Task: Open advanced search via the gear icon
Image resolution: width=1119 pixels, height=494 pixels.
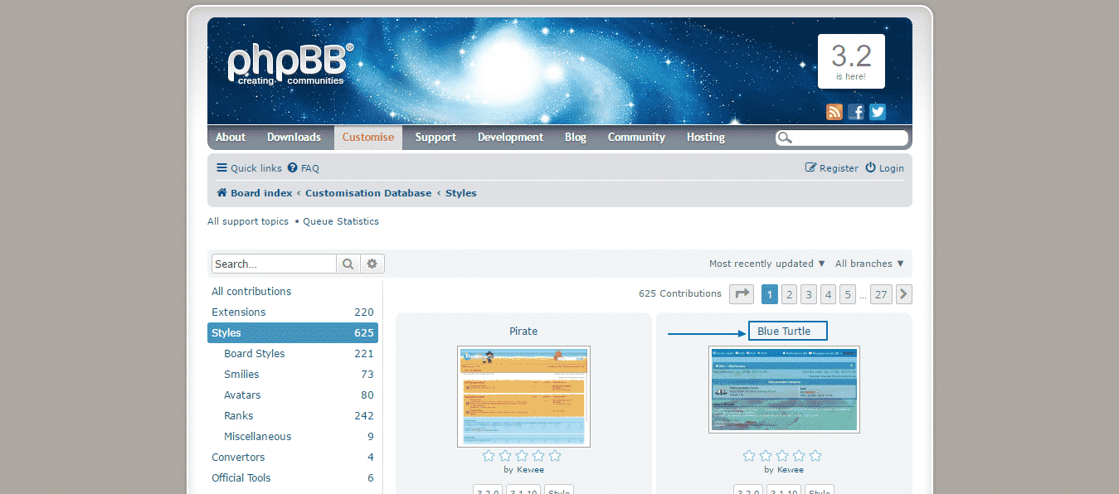Action: tap(371, 263)
